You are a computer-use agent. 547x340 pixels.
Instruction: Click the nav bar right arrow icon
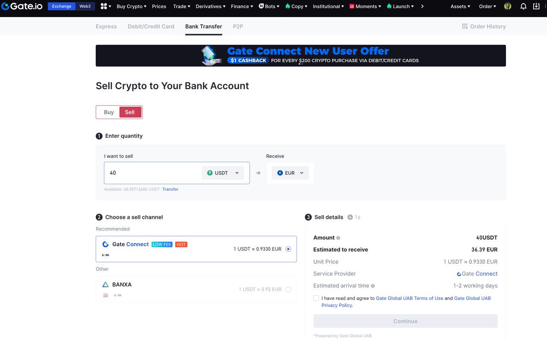[422, 6]
